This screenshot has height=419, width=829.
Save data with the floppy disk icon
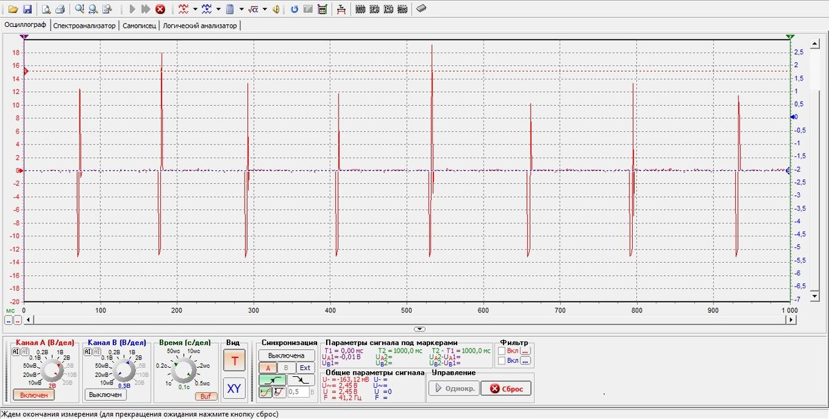pyautogui.click(x=28, y=10)
